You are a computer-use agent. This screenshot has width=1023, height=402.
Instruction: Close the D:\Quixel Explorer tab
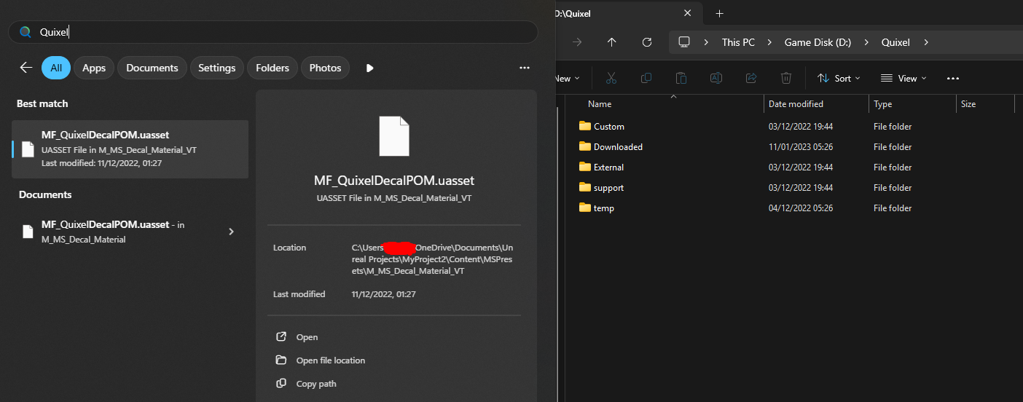(688, 13)
